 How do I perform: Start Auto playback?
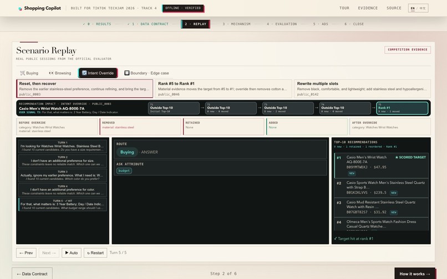point(72,253)
